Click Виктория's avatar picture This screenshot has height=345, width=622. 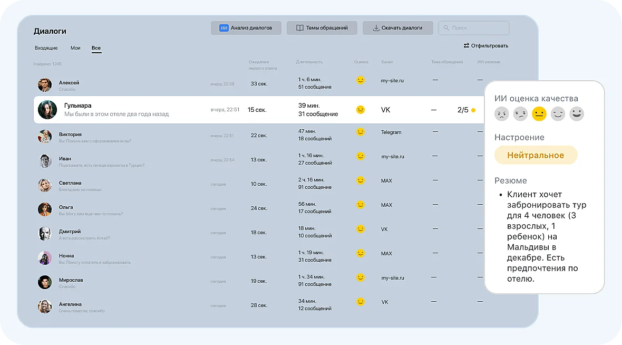point(45,137)
